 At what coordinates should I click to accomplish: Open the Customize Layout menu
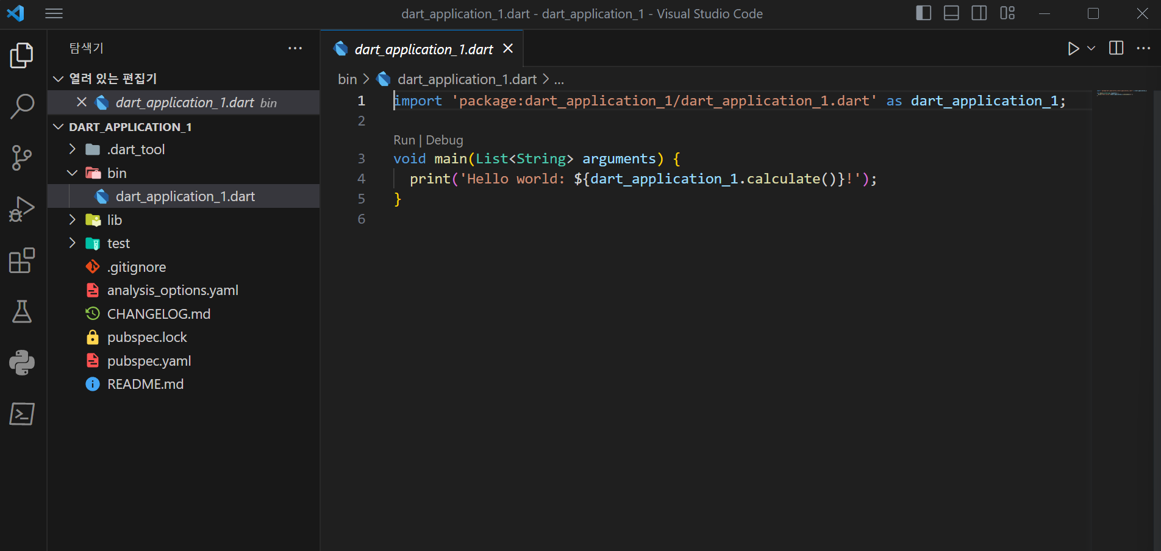pos(1007,13)
